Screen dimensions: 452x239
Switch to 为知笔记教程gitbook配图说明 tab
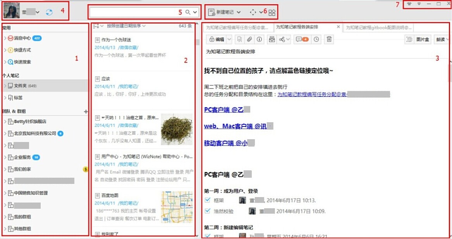378,28
